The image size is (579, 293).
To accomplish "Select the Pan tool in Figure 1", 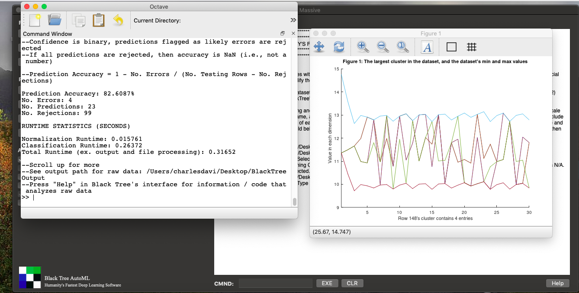I will pyautogui.click(x=319, y=47).
